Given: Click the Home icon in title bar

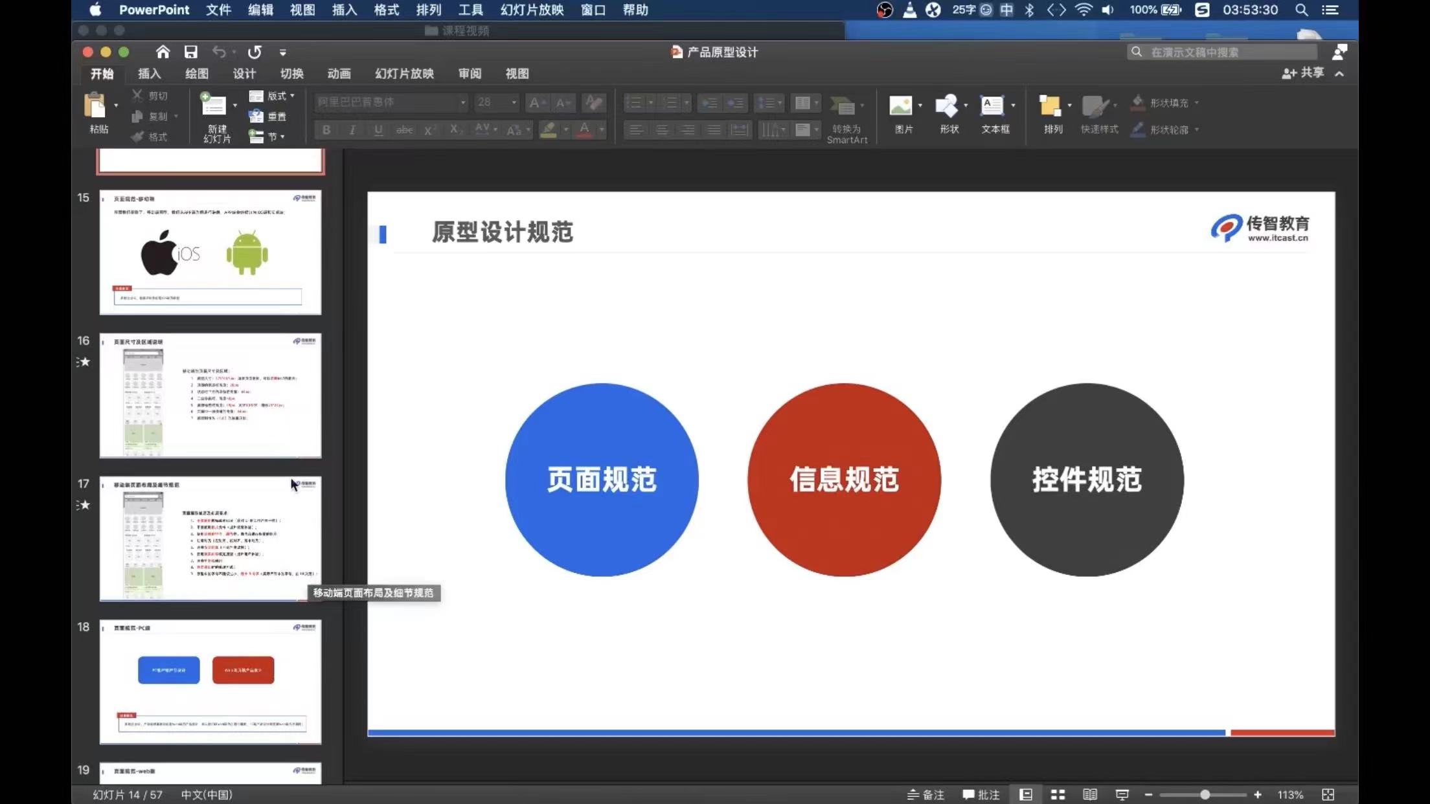Looking at the screenshot, I should point(163,52).
